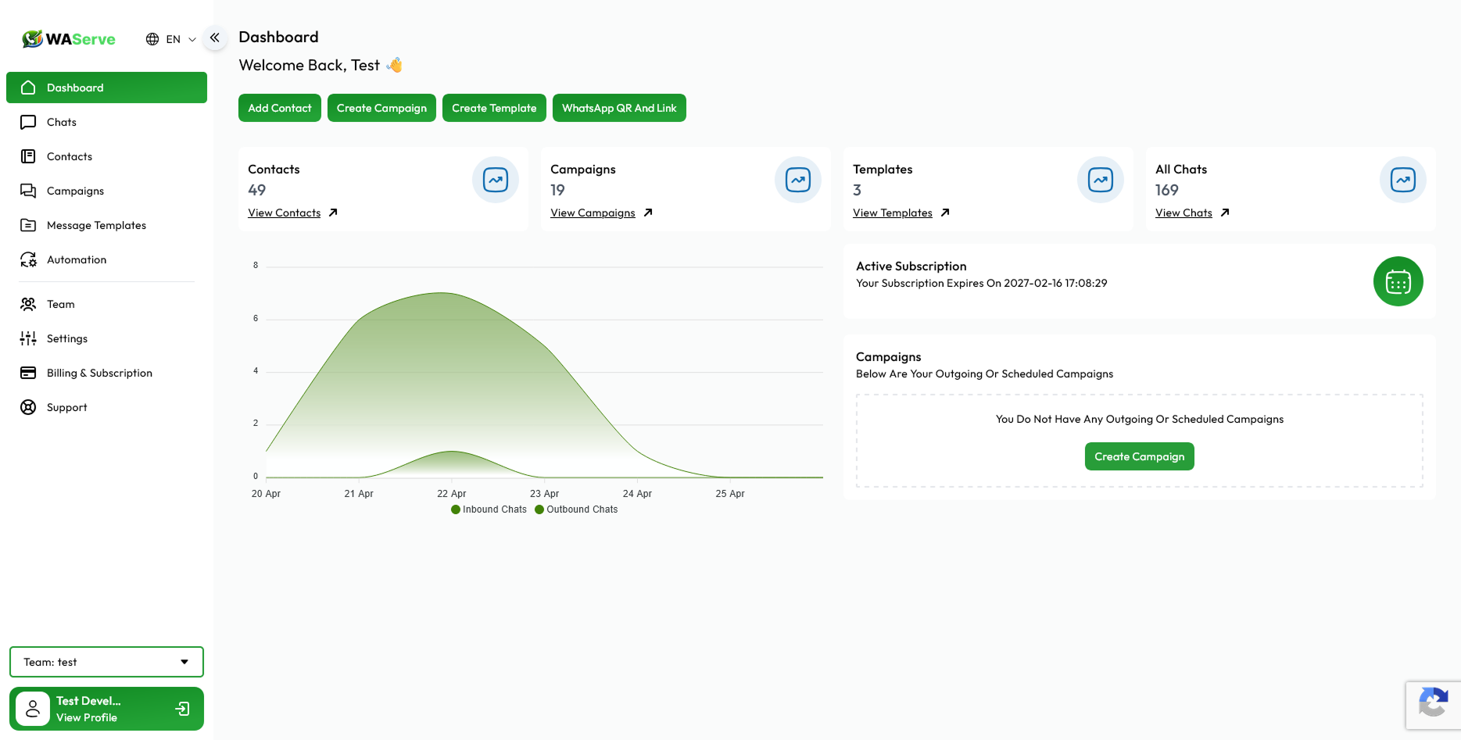
Task: Open Contacts menu item
Action: (x=106, y=156)
